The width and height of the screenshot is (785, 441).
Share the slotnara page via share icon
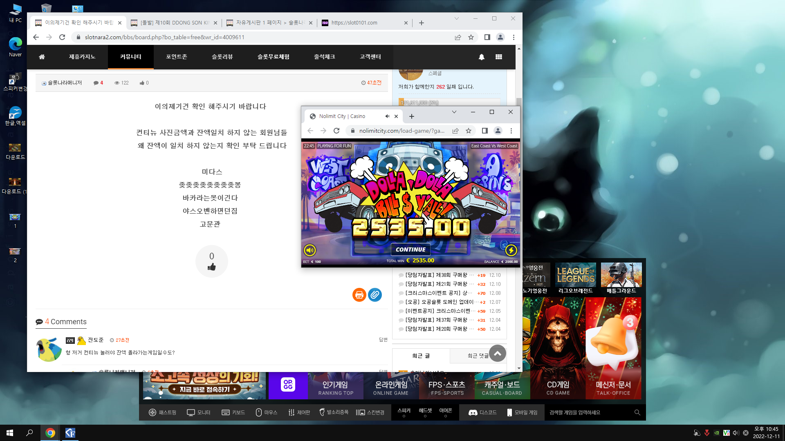(x=458, y=37)
